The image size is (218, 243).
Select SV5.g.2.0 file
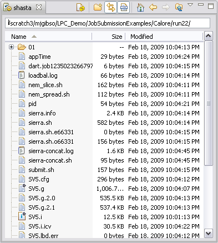[x=42, y=198]
